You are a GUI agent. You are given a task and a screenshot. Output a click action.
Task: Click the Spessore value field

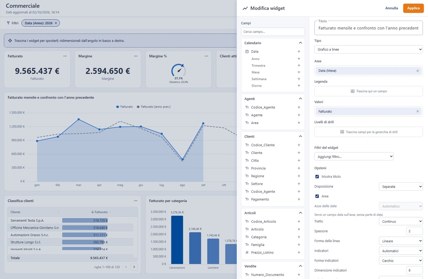pyautogui.click(x=414, y=231)
